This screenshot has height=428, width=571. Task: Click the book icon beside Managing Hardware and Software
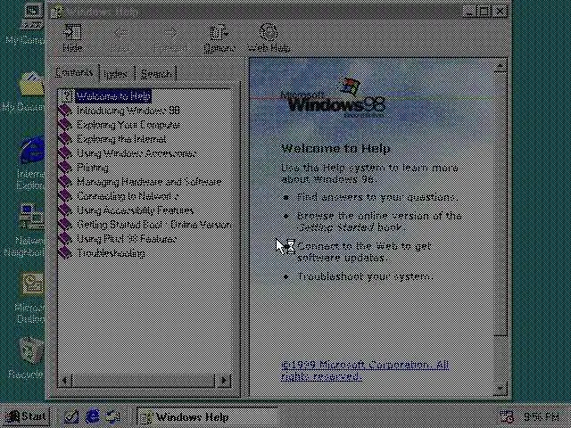(65, 181)
